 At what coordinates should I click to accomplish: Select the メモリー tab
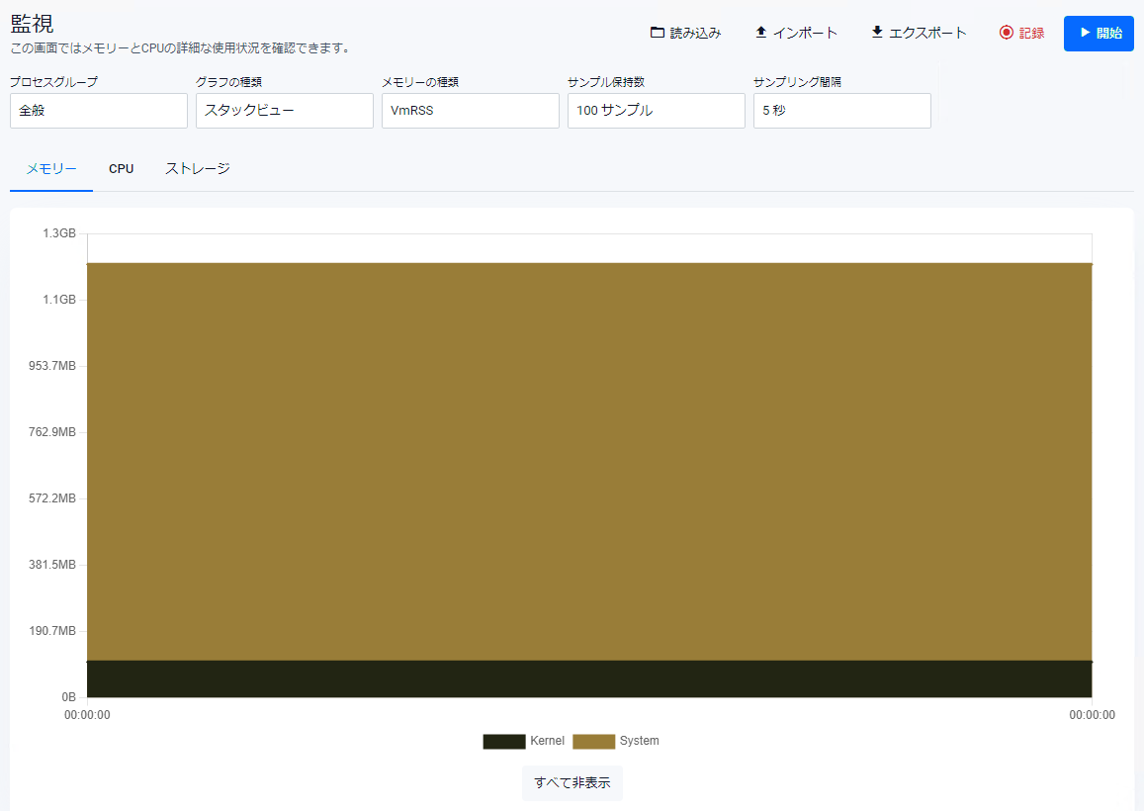pyautogui.click(x=51, y=169)
